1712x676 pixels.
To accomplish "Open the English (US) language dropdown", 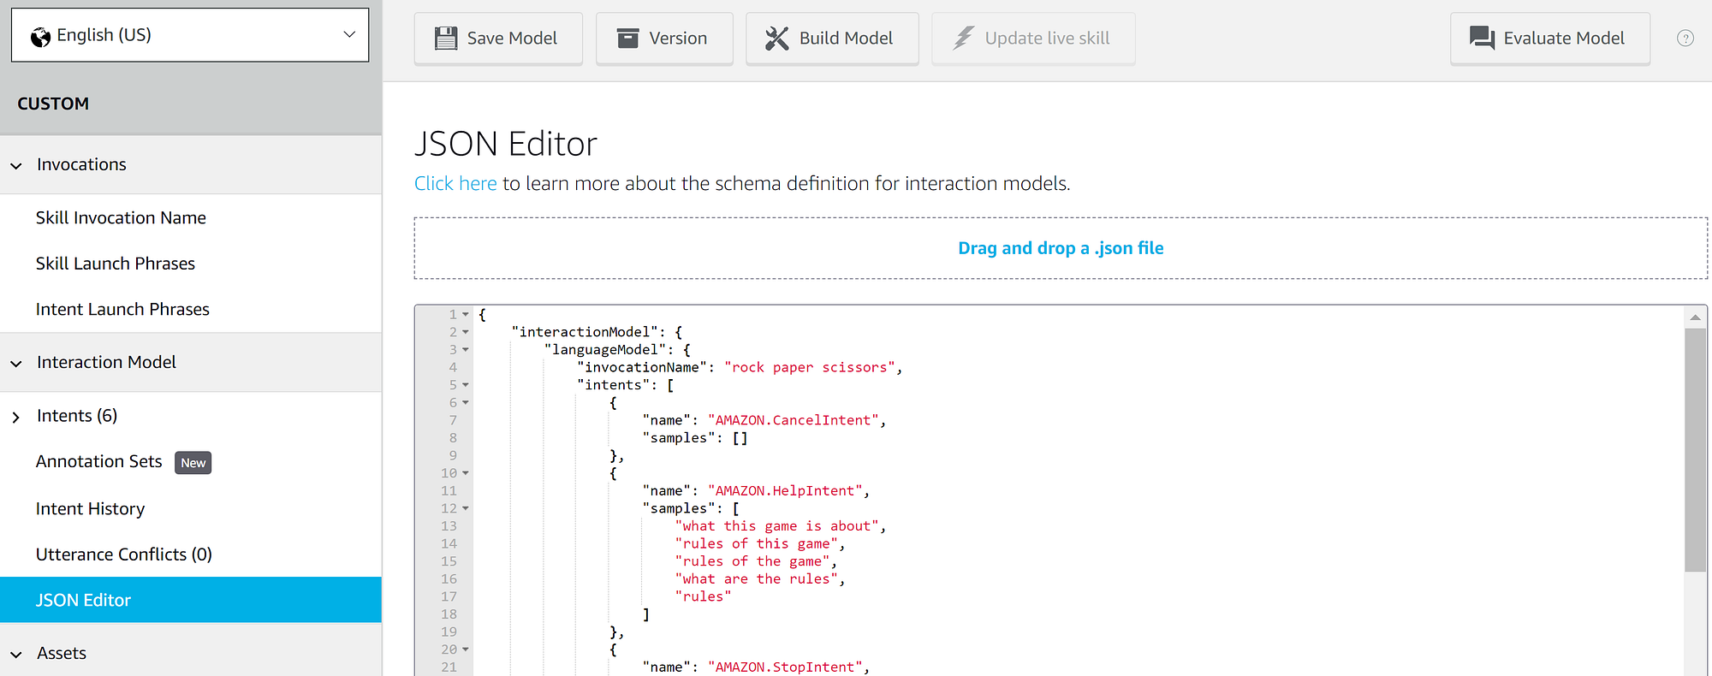I will (x=190, y=35).
